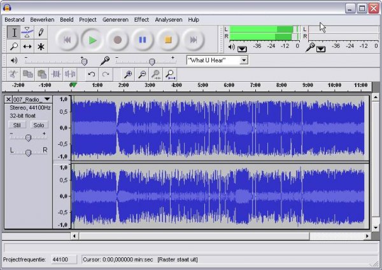Zoom out of the waveform
Viewport: 382px width, 270px height.
pyautogui.click(x=142, y=74)
